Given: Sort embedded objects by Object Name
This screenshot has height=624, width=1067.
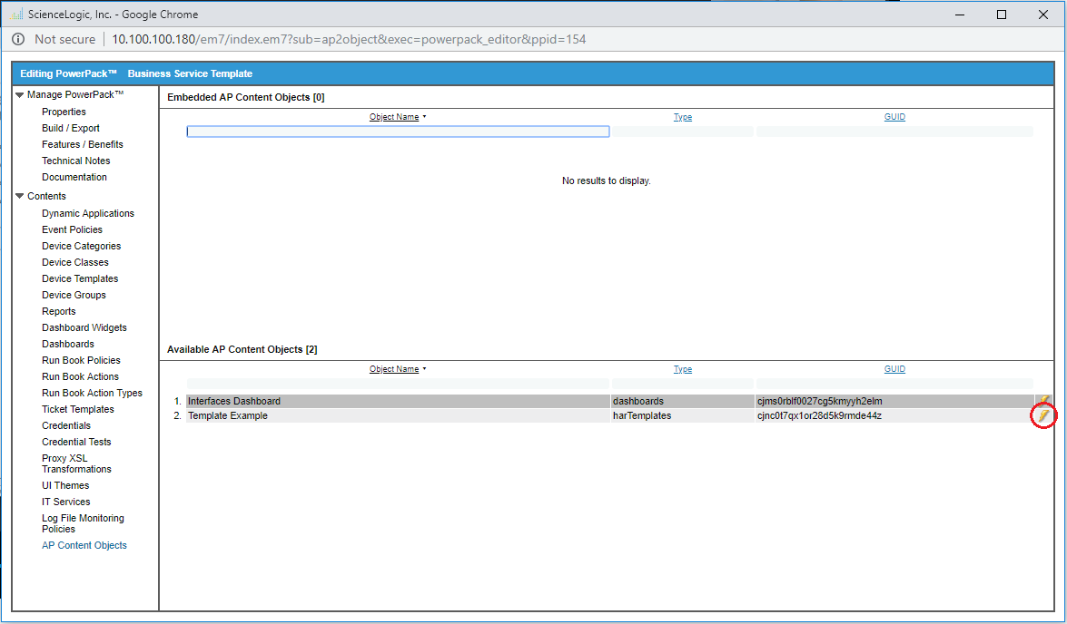Looking at the screenshot, I should point(394,117).
